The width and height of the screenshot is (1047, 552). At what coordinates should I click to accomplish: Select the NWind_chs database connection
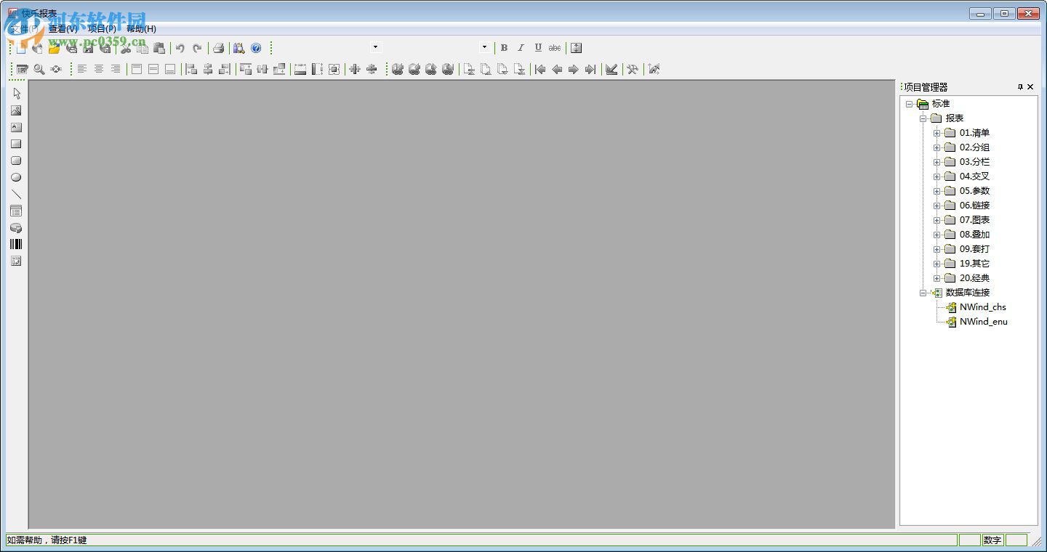983,307
